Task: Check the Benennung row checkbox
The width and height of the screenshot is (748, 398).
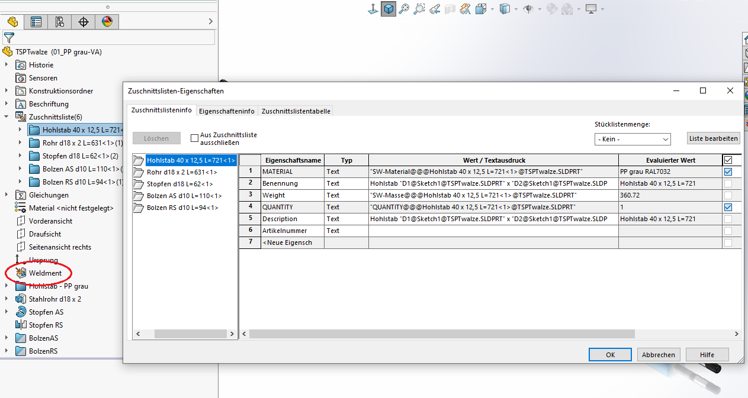Action: [x=728, y=183]
